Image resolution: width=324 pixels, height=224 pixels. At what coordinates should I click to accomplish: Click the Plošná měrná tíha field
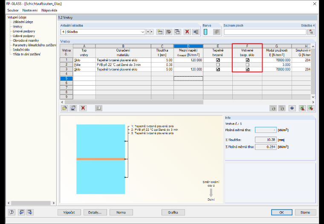pyautogui.click(x=266, y=130)
